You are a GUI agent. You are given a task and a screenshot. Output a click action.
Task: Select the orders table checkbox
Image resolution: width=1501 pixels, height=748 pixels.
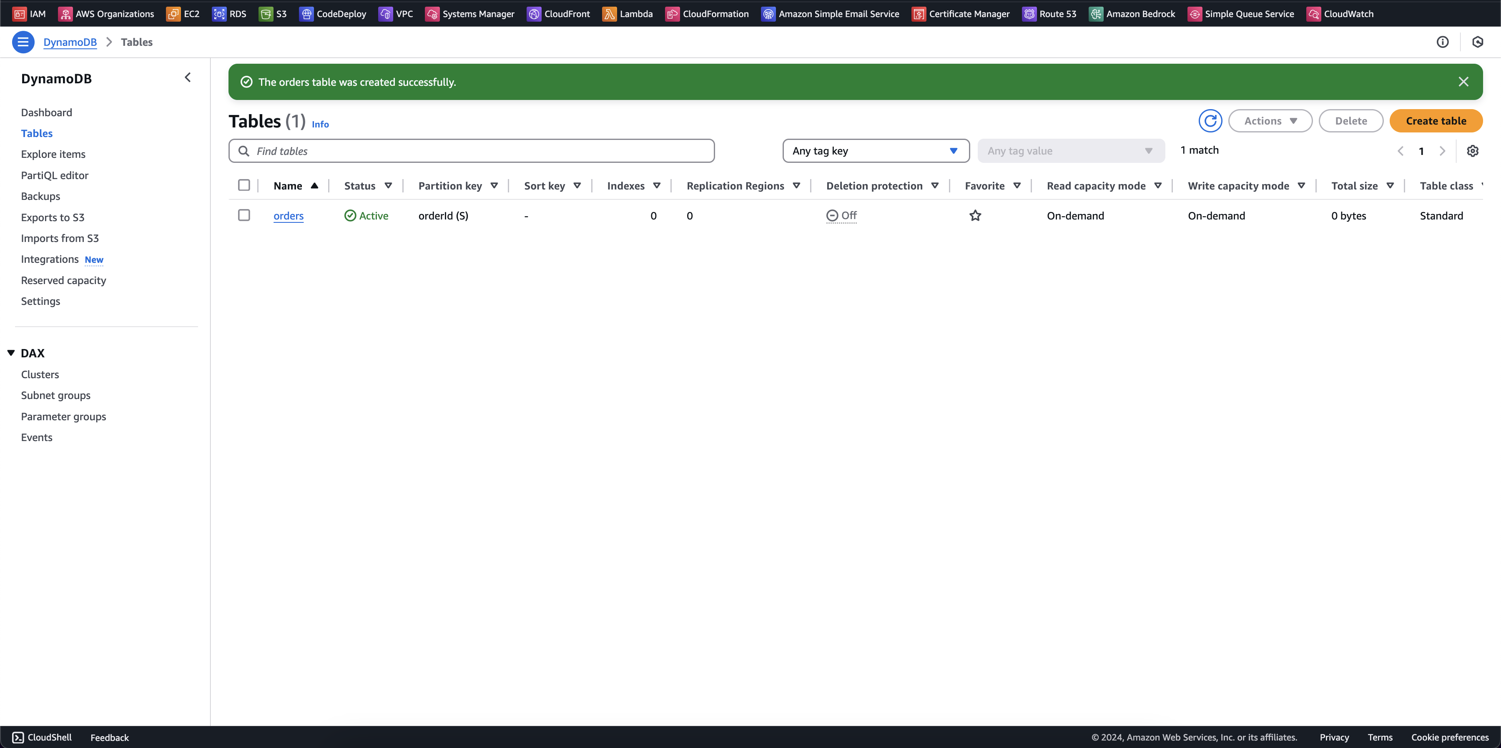(244, 215)
